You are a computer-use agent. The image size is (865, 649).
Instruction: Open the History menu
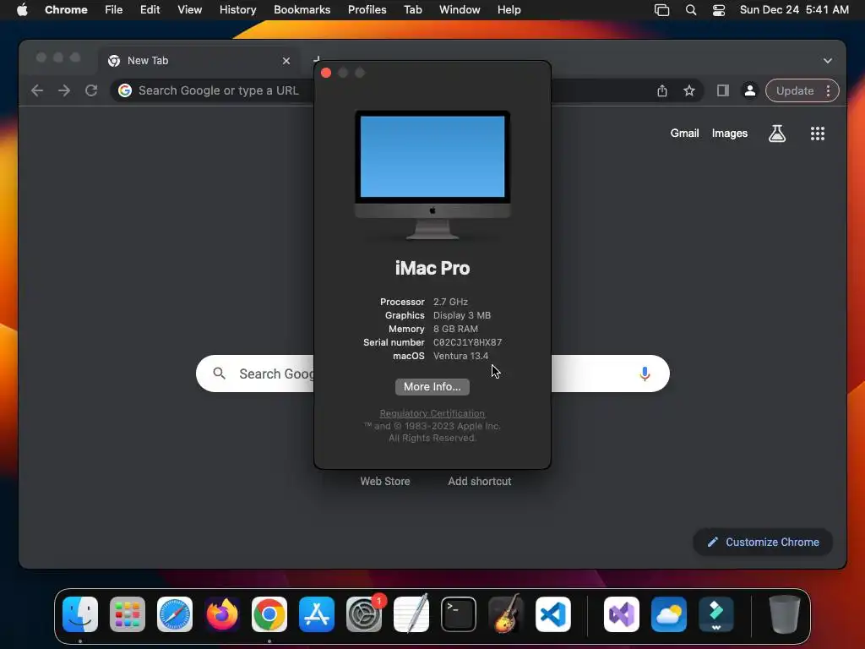point(237,10)
